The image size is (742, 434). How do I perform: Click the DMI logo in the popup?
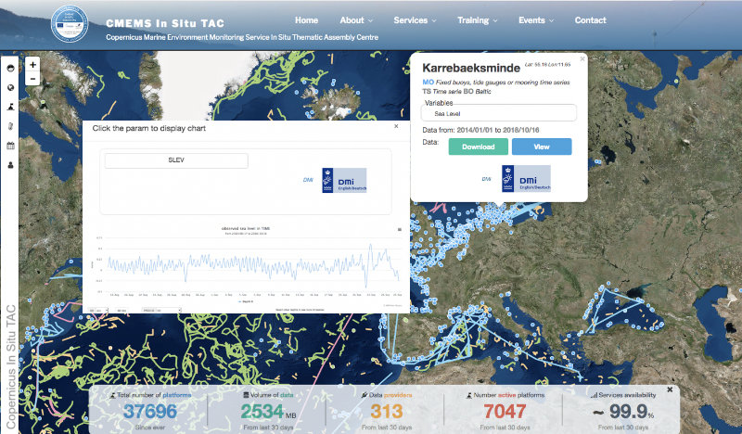tap(526, 178)
